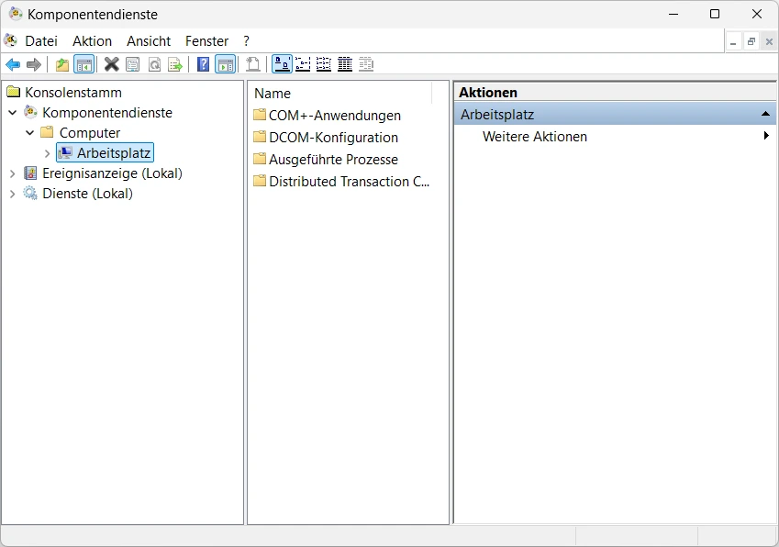Click the Refresh toolbar icon

[154, 64]
